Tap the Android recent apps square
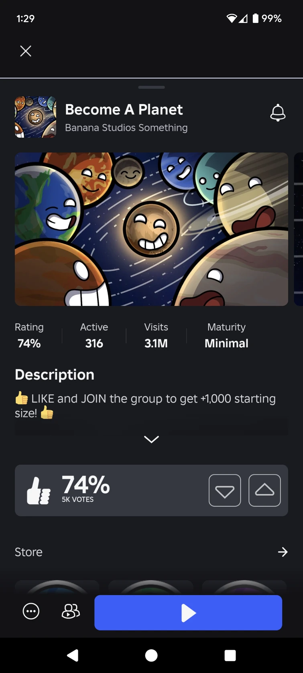Image resolution: width=303 pixels, height=673 pixels. (230, 655)
